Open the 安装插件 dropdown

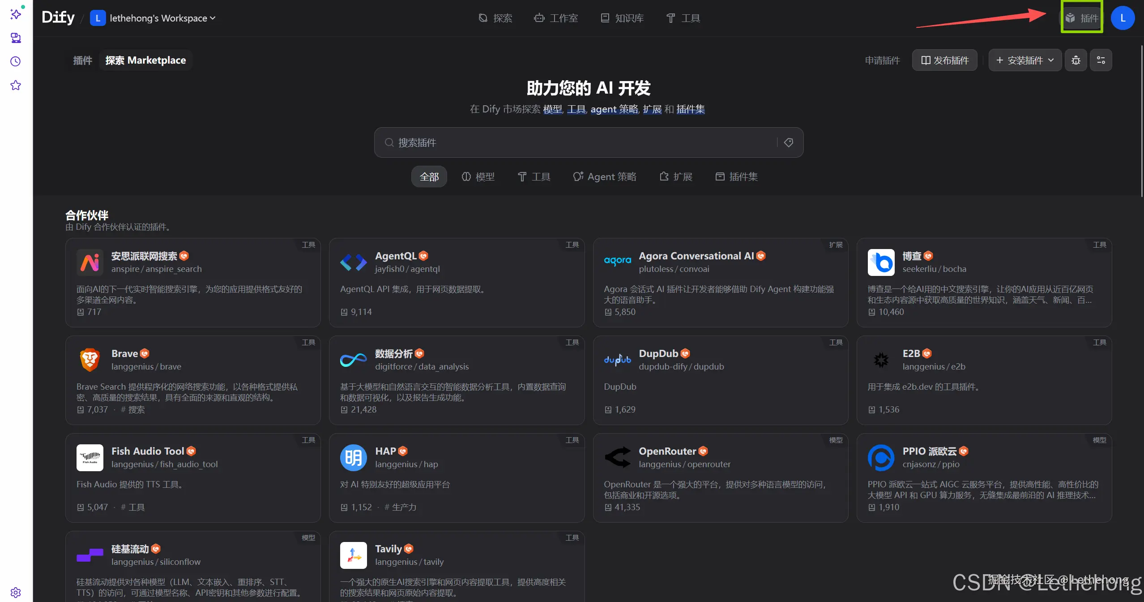click(x=1024, y=60)
